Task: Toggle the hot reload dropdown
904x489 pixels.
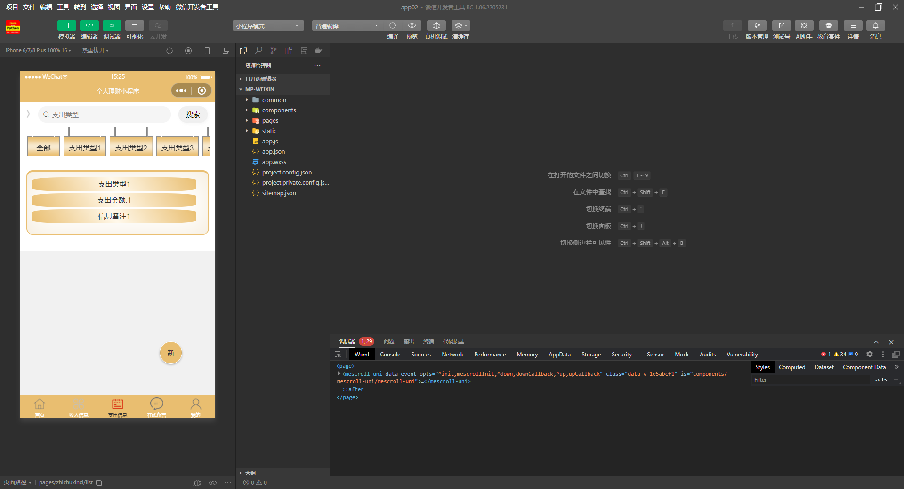Action: 95,50
